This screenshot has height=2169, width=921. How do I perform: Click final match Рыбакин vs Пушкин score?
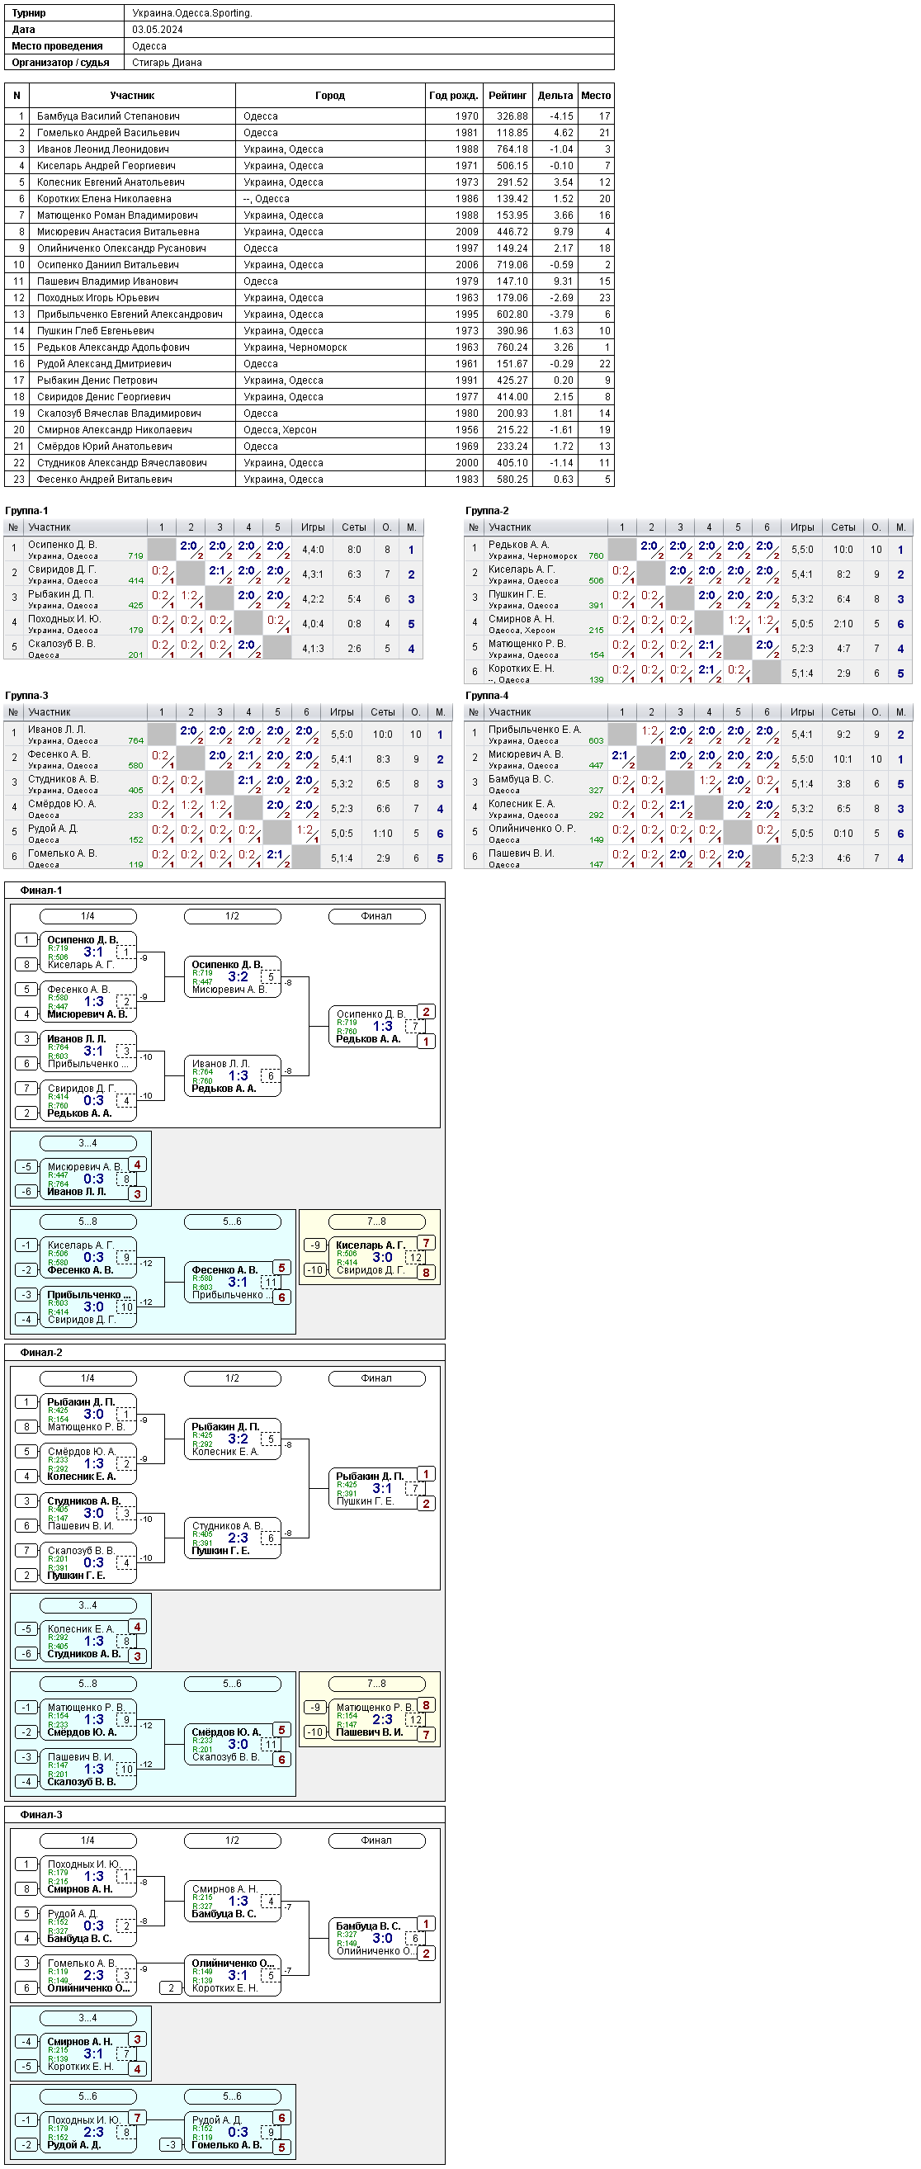tap(383, 1489)
